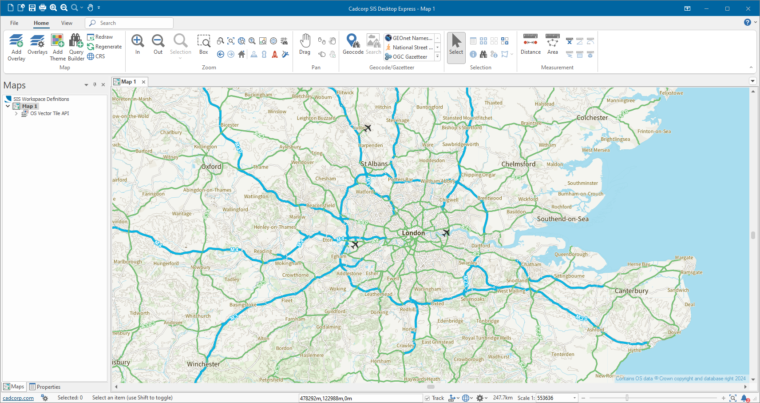Expand the OS Vector Tile API node
This screenshot has height=403, width=760.
pyautogui.click(x=16, y=113)
